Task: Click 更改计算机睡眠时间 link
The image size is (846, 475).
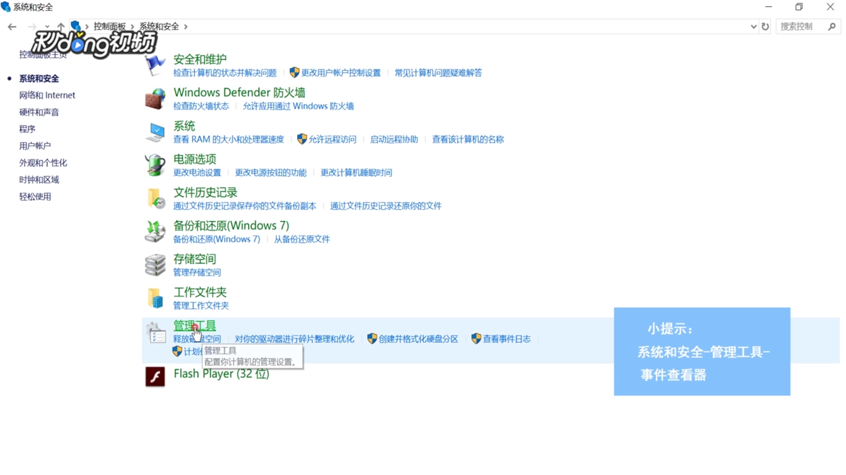Action: point(356,173)
